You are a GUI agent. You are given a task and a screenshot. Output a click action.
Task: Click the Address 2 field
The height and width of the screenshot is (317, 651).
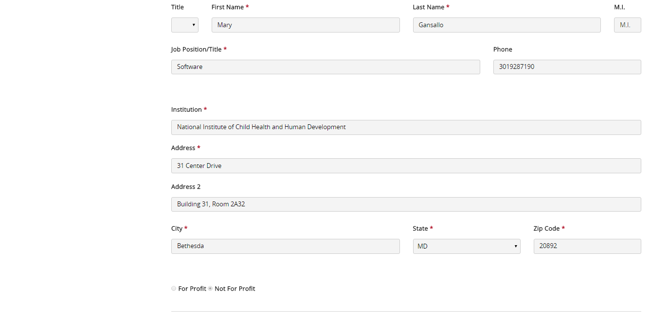(x=406, y=204)
